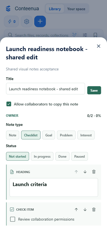Move the Check item block down
This screenshot has width=107, height=233.
click(x=85, y=210)
